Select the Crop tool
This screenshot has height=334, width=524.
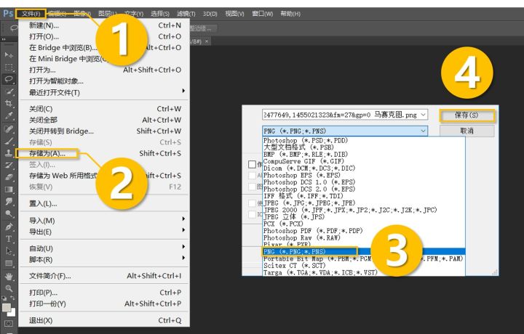9,103
